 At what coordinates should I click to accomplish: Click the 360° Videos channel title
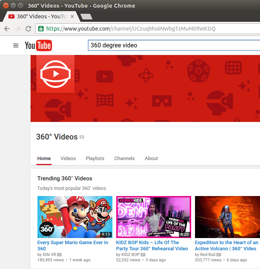pyautogui.click(x=57, y=137)
